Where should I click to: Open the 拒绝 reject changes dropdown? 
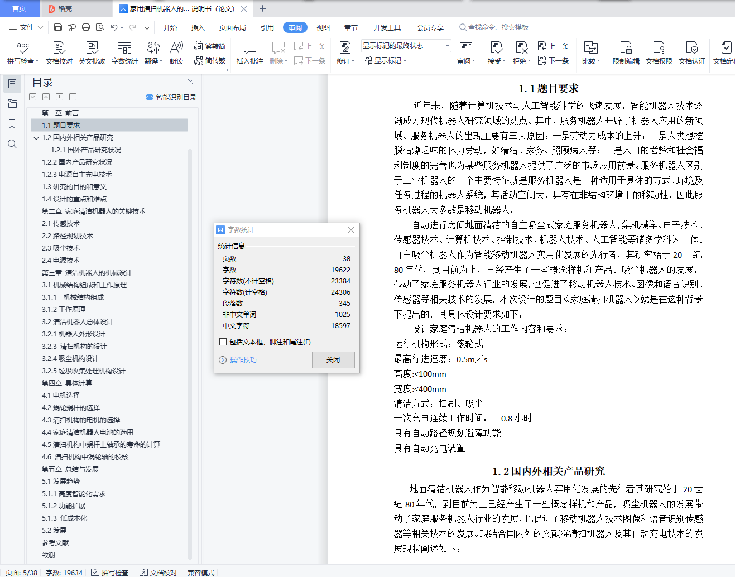(x=522, y=61)
